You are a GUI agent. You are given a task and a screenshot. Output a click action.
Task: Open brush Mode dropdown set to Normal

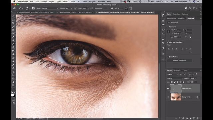[50, 8]
